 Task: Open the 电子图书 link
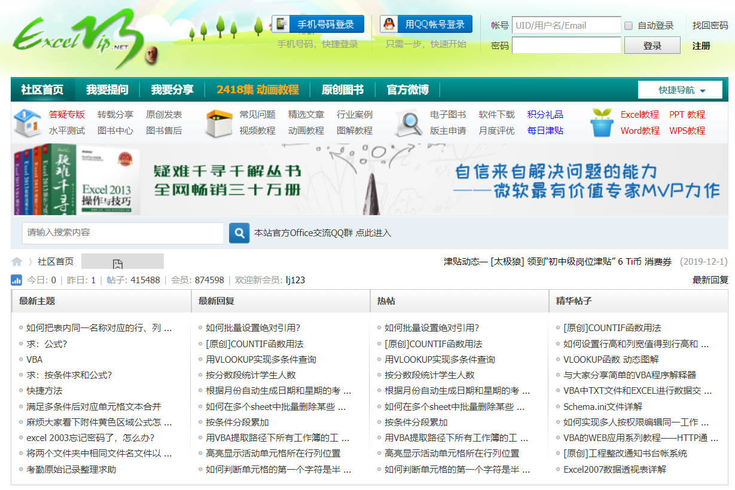[x=448, y=114]
